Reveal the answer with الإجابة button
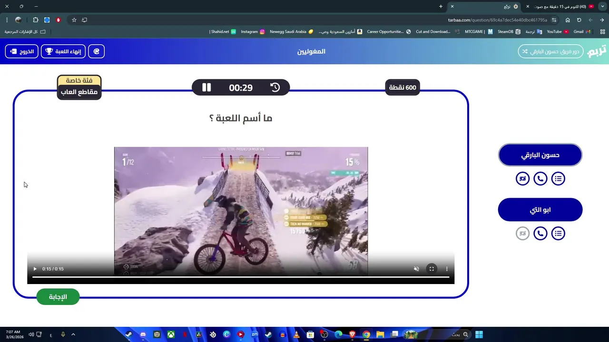This screenshot has width=609, height=342. tap(58, 297)
